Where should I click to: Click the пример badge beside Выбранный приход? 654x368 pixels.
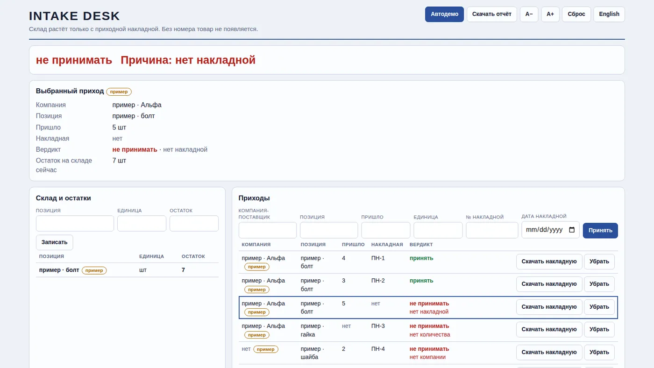coord(119,92)
